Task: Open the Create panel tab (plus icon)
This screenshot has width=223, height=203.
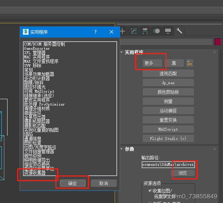Action: [x=123, y=31]
